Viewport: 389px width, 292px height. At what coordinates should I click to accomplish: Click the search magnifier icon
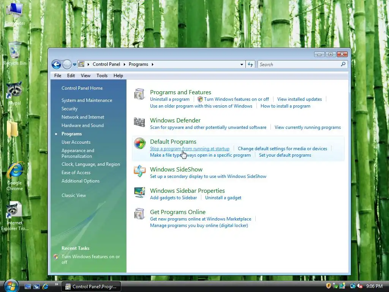pos(343,64)
